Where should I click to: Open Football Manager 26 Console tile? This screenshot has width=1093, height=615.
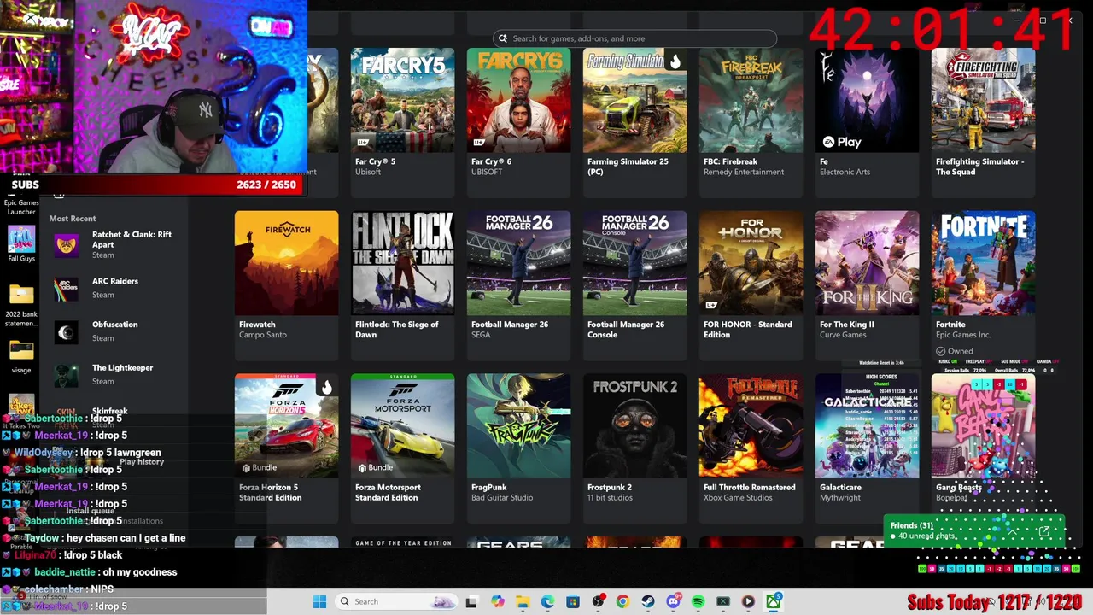point(634,285)
